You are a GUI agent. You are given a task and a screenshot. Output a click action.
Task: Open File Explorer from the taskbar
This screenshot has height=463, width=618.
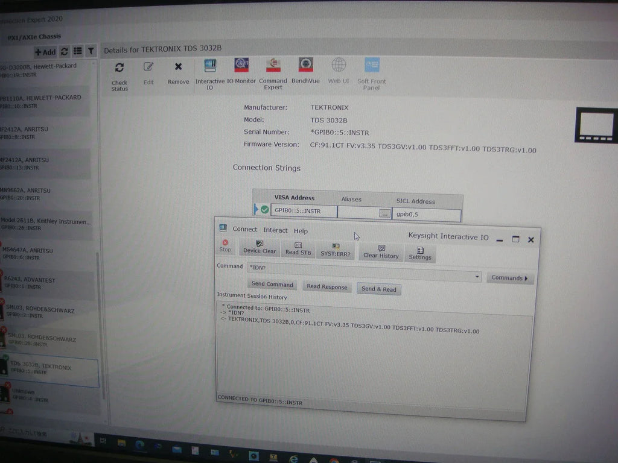pos(121,443)
